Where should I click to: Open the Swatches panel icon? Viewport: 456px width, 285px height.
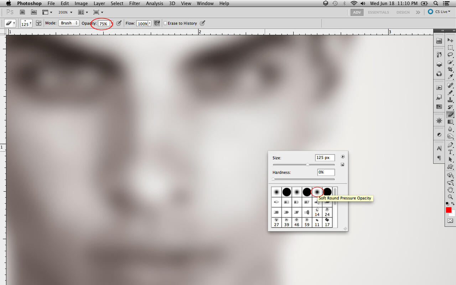(x=439, y=107)
